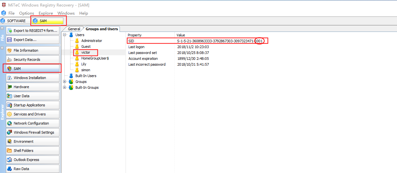
Task: Select the Groups and Users tab
Action: tap(102, 29)
